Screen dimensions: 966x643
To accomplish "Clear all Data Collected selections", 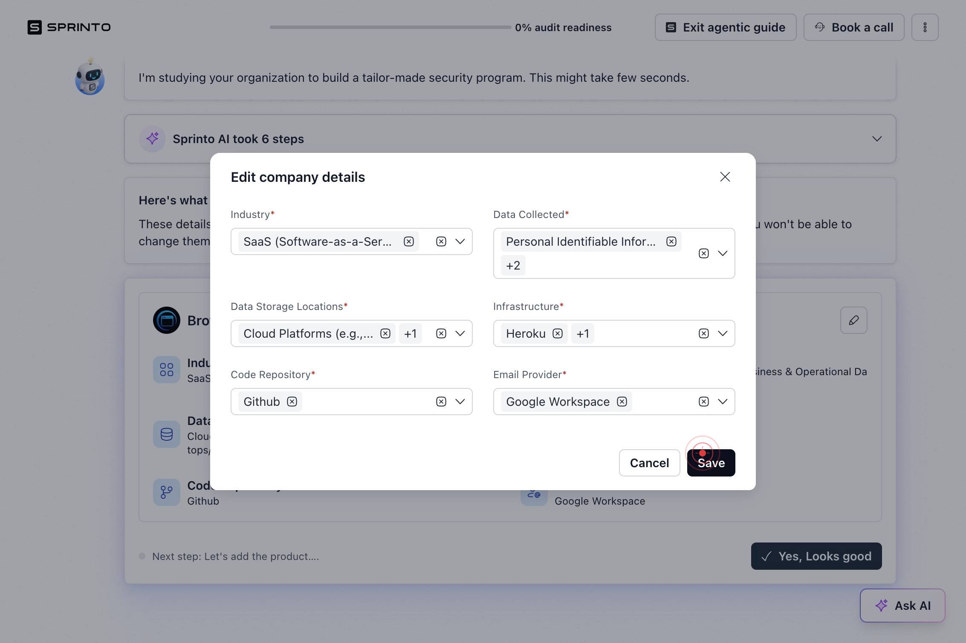I will coord(703,253).
